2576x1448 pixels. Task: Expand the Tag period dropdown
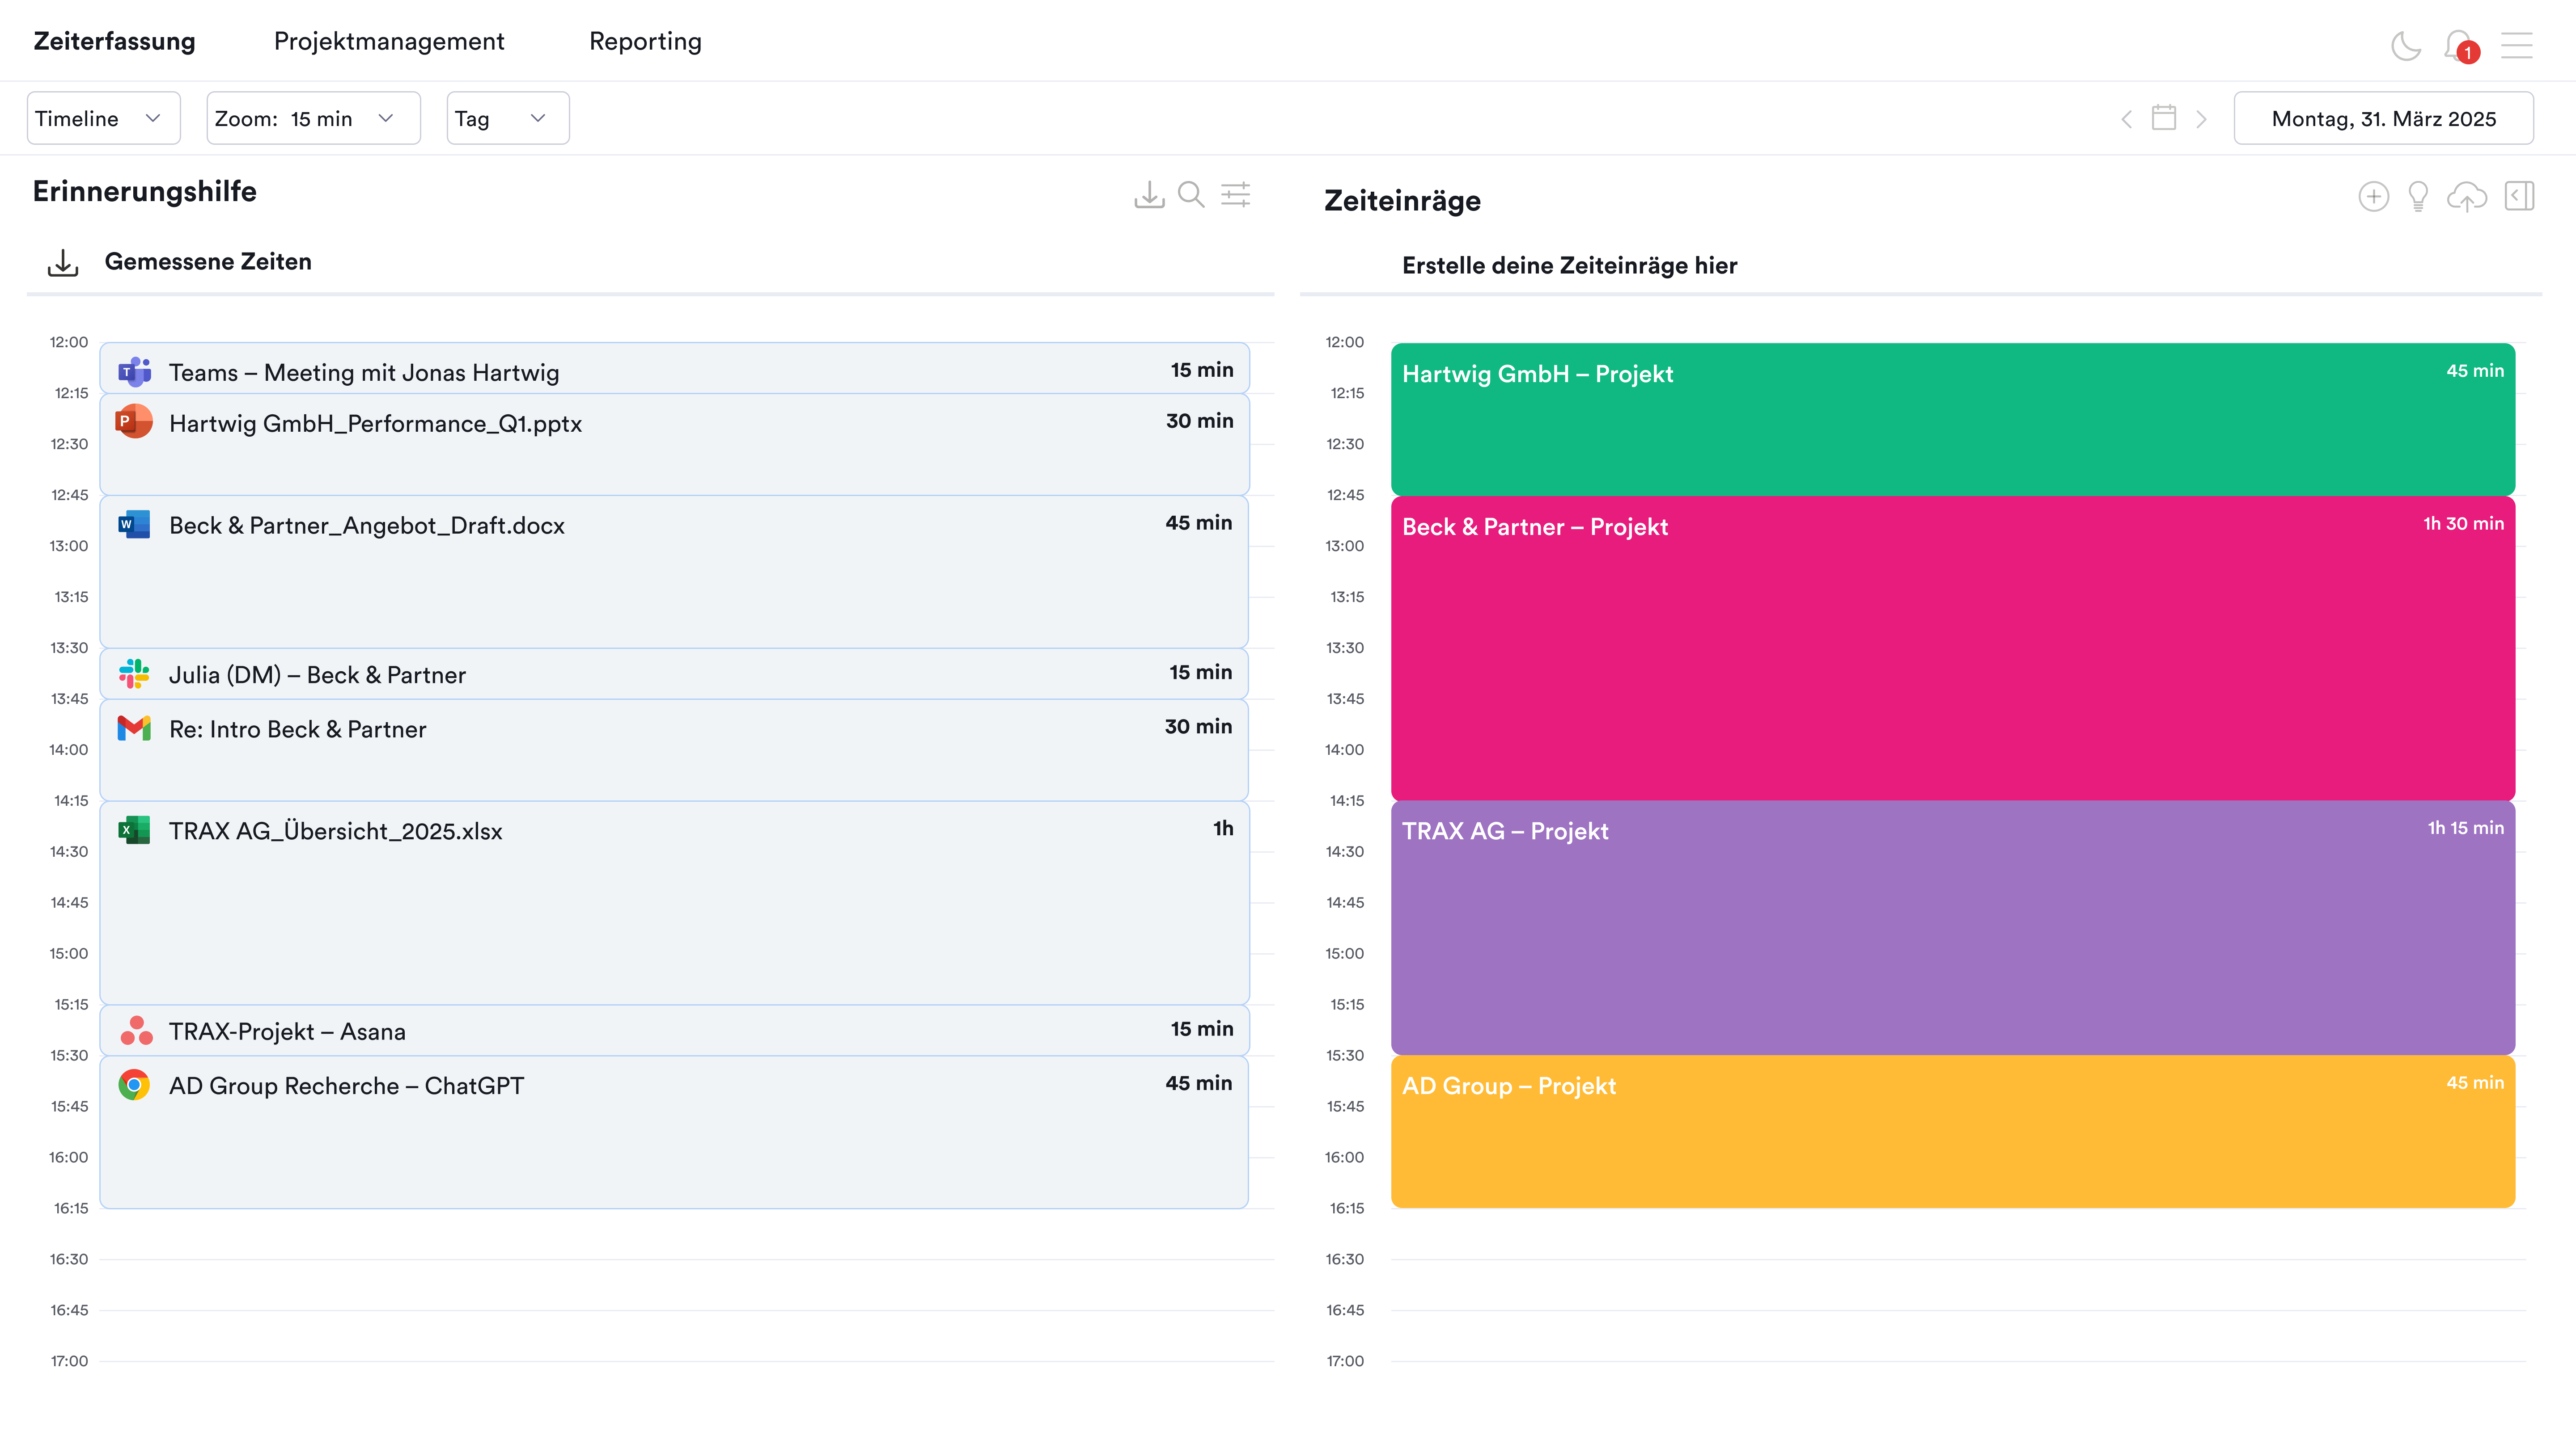tap(507, 118)
